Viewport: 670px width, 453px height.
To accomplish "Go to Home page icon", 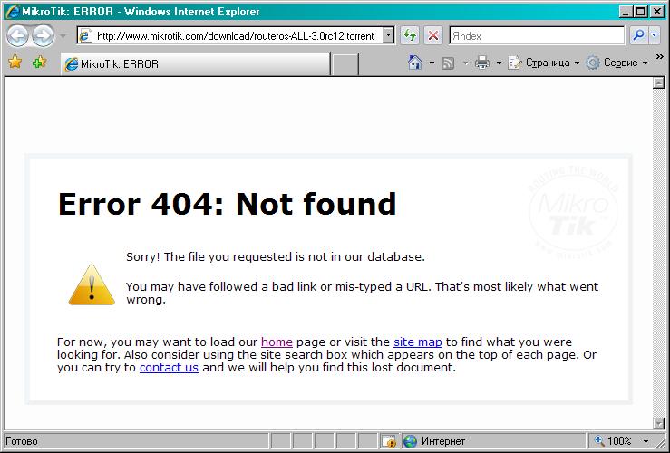I will pos(415,63).
